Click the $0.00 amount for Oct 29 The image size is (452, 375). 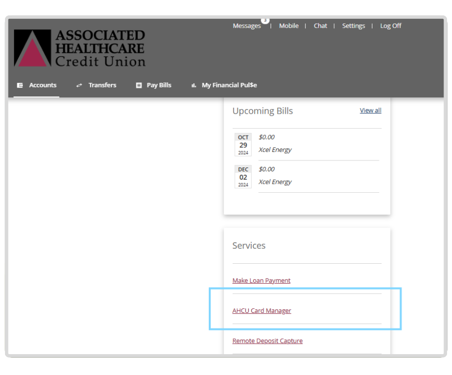(x=267, y=137)
